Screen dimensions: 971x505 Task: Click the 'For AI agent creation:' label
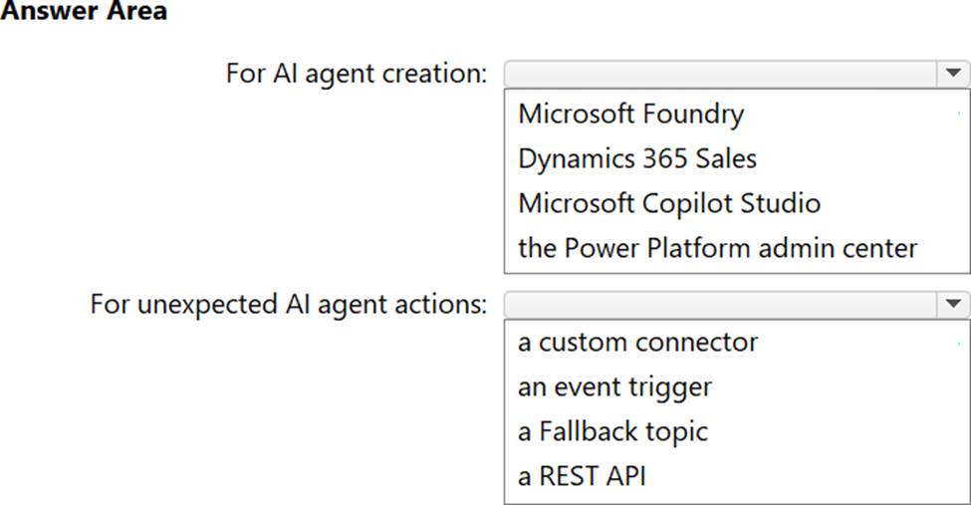pyautogui.click(x=357, y=74)
